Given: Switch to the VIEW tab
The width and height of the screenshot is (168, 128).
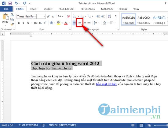Looking at the screenshot, I should (x=136, y=9).
